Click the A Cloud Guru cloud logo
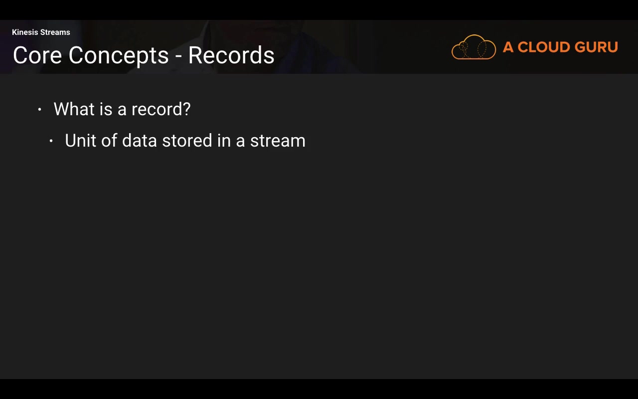The image size is (638, 399). 474,47
